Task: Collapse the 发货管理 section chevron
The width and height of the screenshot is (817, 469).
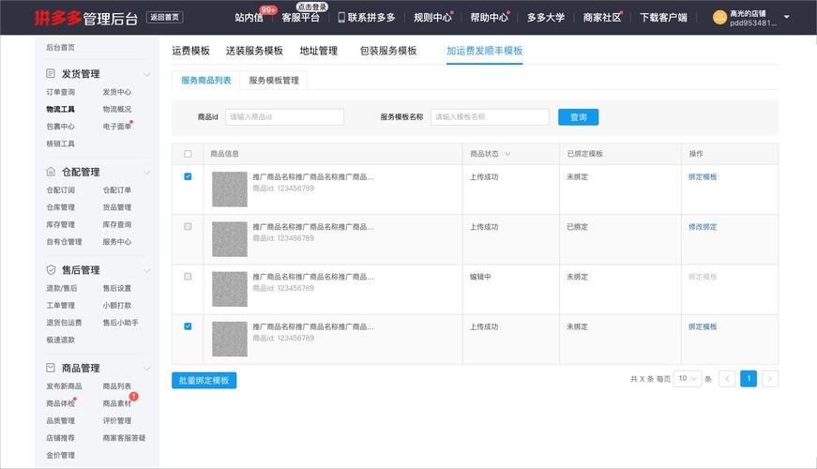Action: pos(147,74)
